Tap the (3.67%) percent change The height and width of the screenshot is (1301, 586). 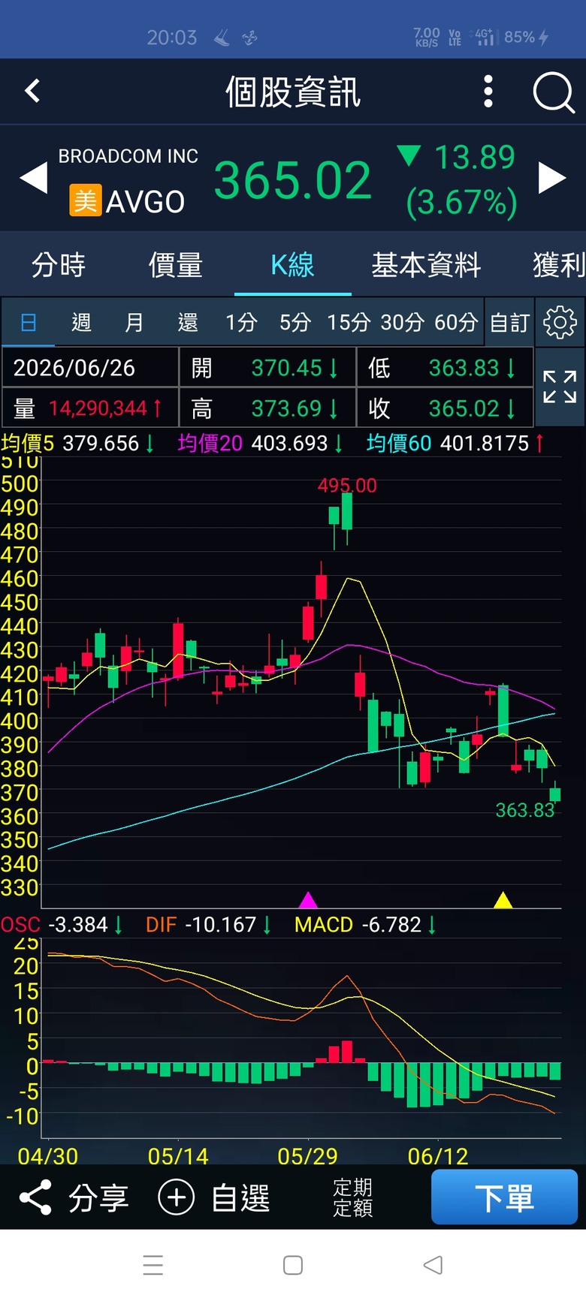461,203
